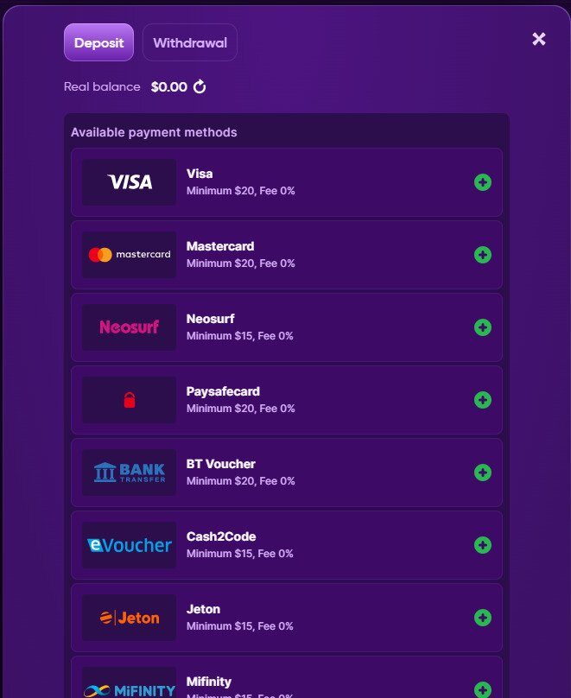The width and height of the screenshot is (571, 698).
Task: Select the Jeton logo image
Action: pos(129,618)
